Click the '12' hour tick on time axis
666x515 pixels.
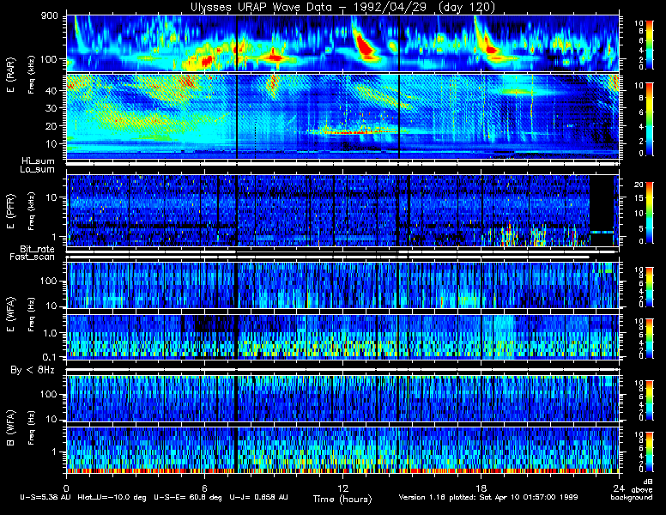(342, 488)
